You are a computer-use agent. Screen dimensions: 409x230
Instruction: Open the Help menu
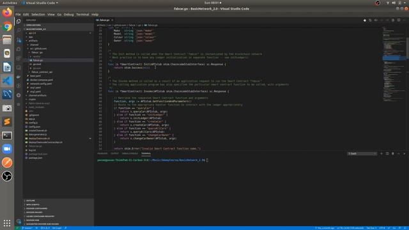tap(95, 14)
